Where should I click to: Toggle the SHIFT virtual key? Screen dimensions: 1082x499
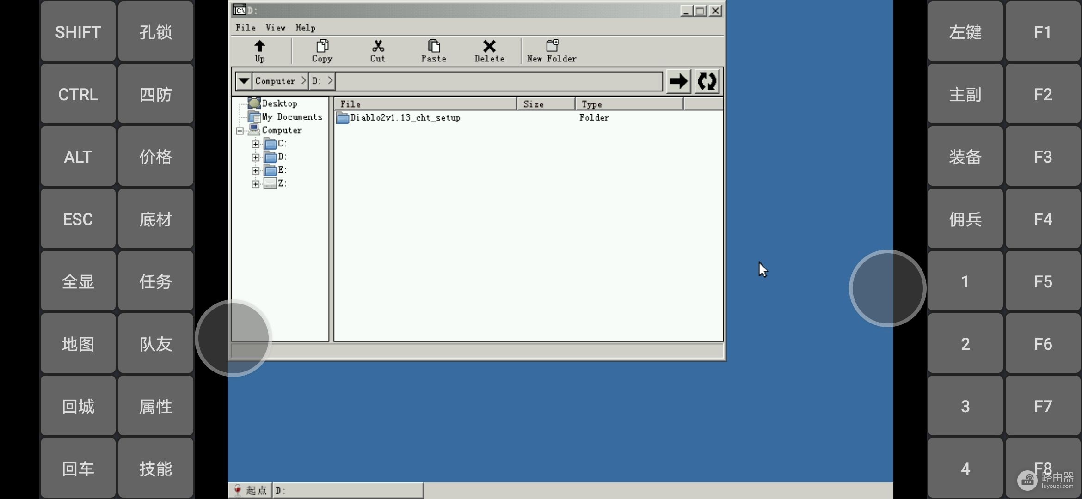(78, 31)
